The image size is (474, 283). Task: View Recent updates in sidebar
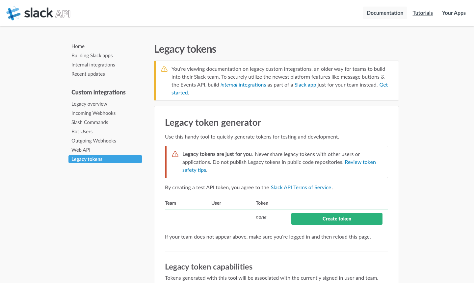(x=88, y=74)
